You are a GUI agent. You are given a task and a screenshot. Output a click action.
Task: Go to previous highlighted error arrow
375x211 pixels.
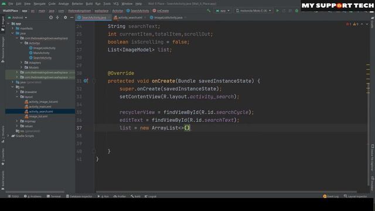[362, 24]
